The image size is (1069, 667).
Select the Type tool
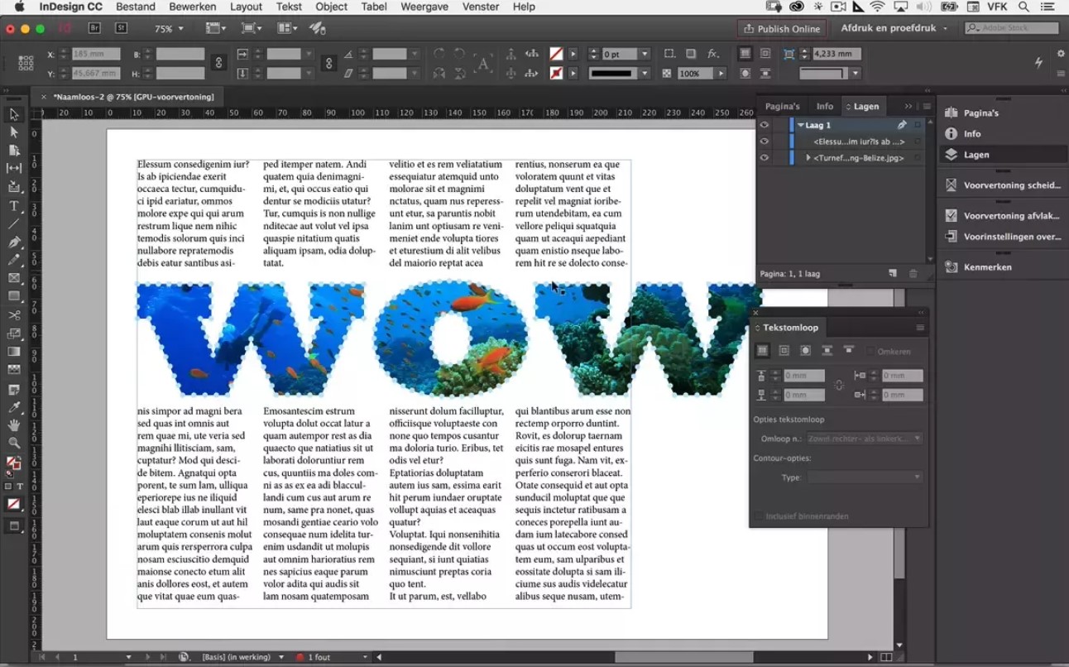pyautogui.click(x=14, y=206)
